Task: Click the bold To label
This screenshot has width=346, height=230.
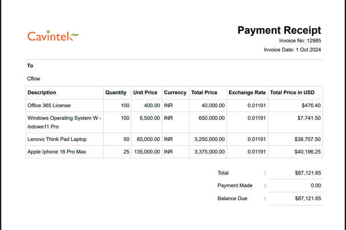Action: pos(30,66)
